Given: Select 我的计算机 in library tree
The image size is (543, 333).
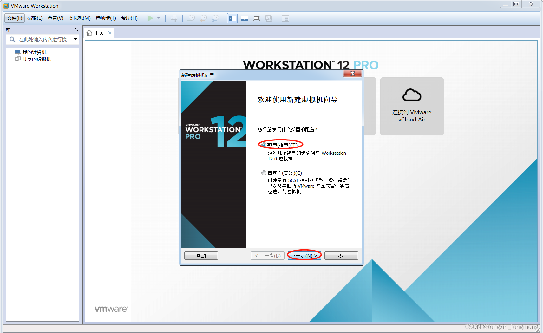Looking at the screenshot, I should click(34, 52).
